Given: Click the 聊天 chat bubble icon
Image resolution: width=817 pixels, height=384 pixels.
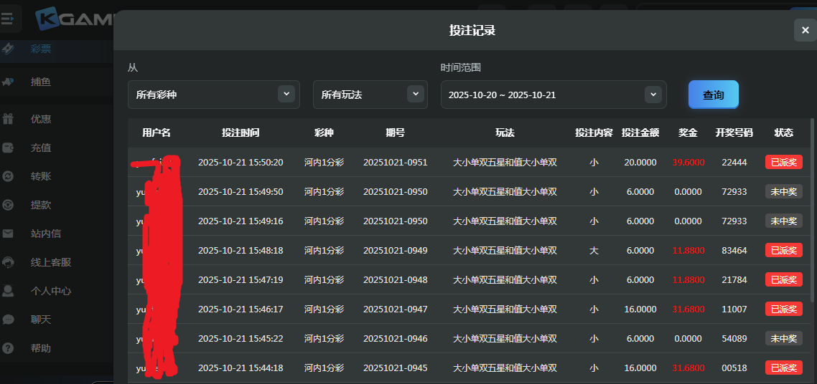Looking at the screenshot, I should [8, 320].
